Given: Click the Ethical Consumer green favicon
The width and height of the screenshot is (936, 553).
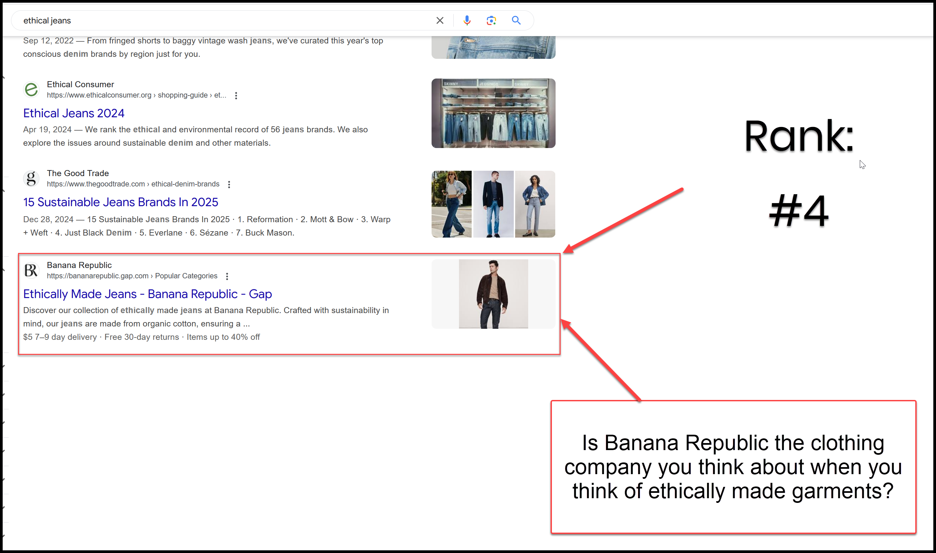Looking at the screenshot, I should point(31,90).
